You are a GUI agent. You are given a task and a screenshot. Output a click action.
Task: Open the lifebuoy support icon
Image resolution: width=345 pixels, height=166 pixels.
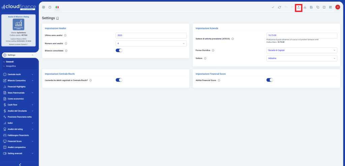[x=43, y=7]
